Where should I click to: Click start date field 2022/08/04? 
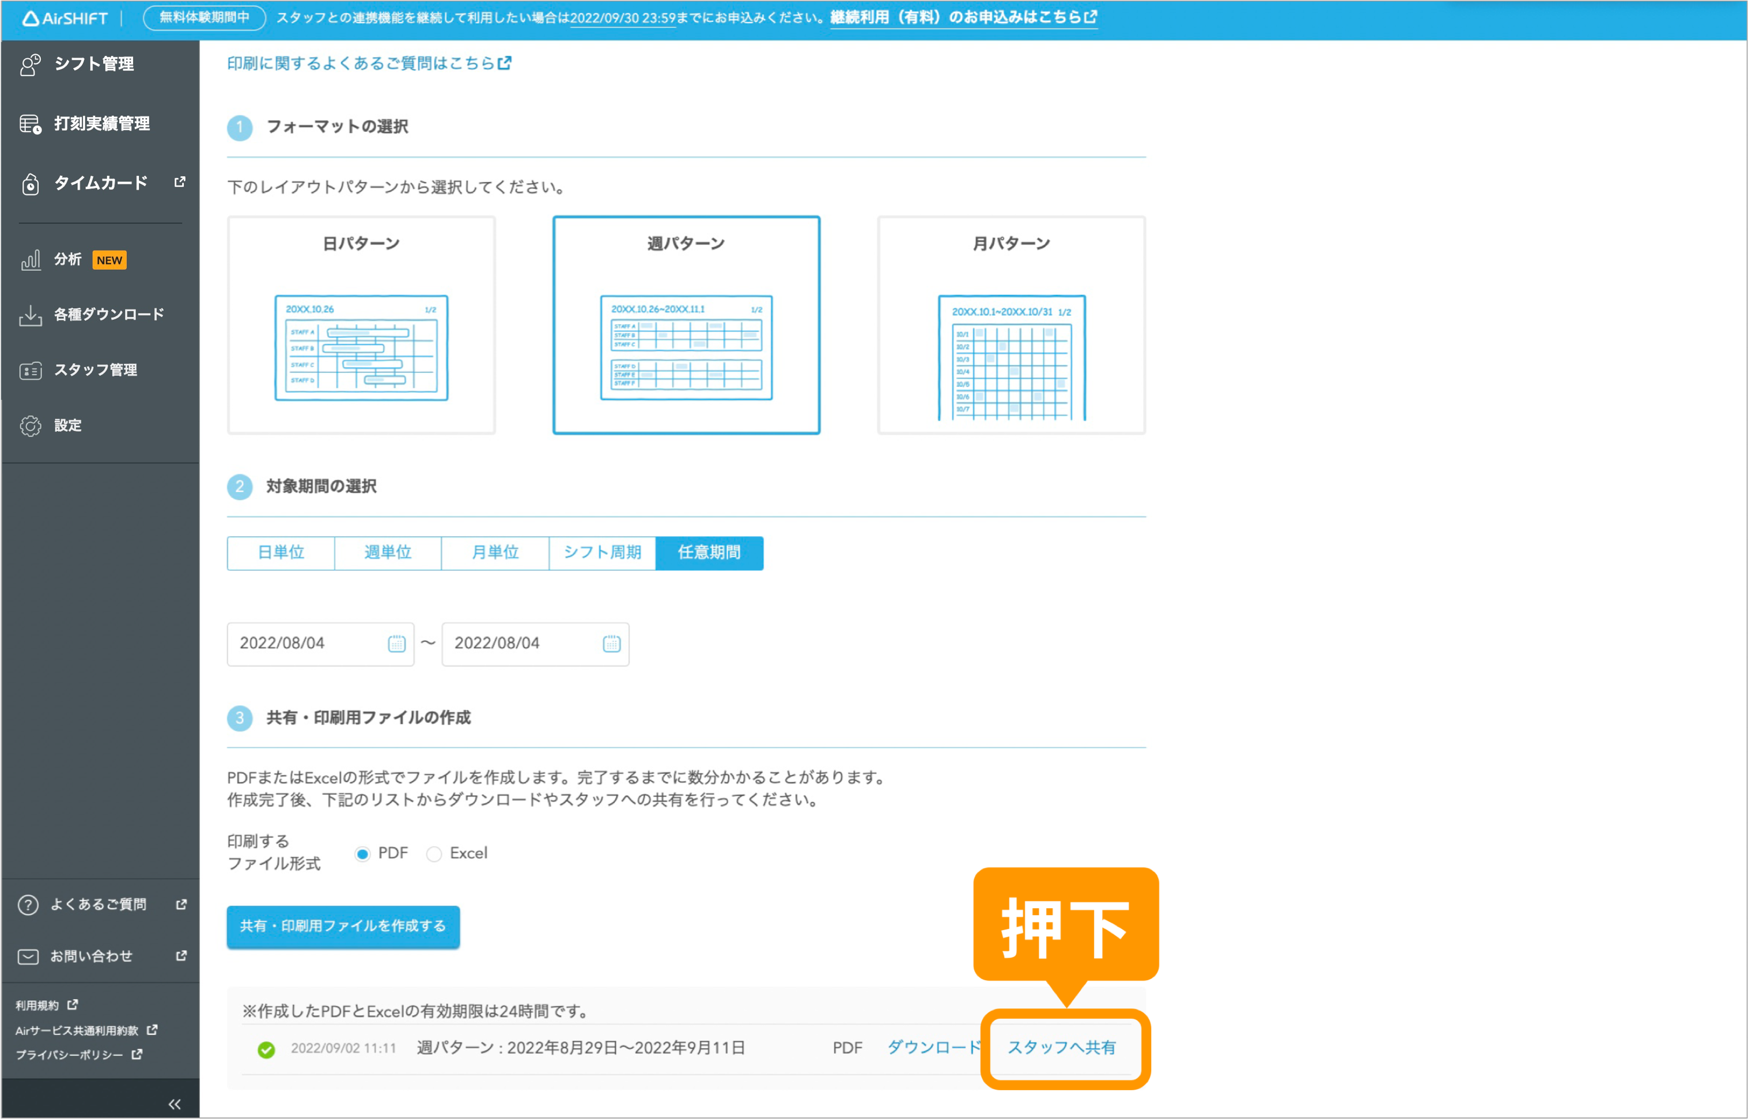pos(320,644)
